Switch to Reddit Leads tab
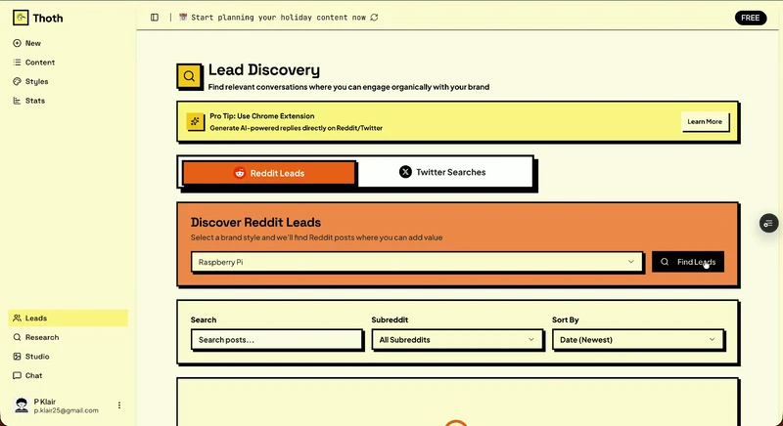The height and width of the screenshot is (426, 783). pyautogui.click(x=269, y=173)
